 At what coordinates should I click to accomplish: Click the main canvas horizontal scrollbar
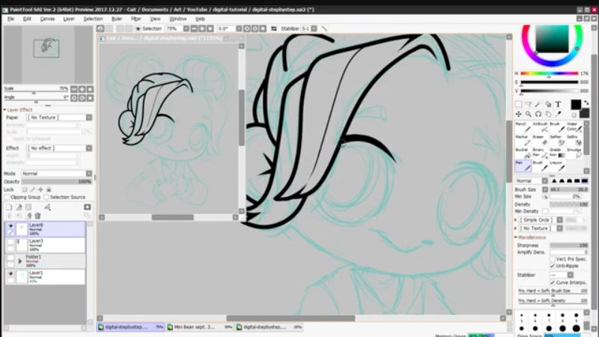click(291, 318)
